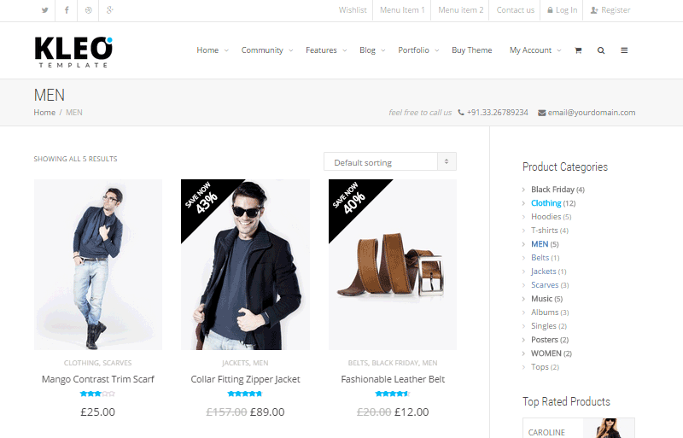
Task: Open Collar Fitting Zipper Jacket product title
Action: click(245, 379)
